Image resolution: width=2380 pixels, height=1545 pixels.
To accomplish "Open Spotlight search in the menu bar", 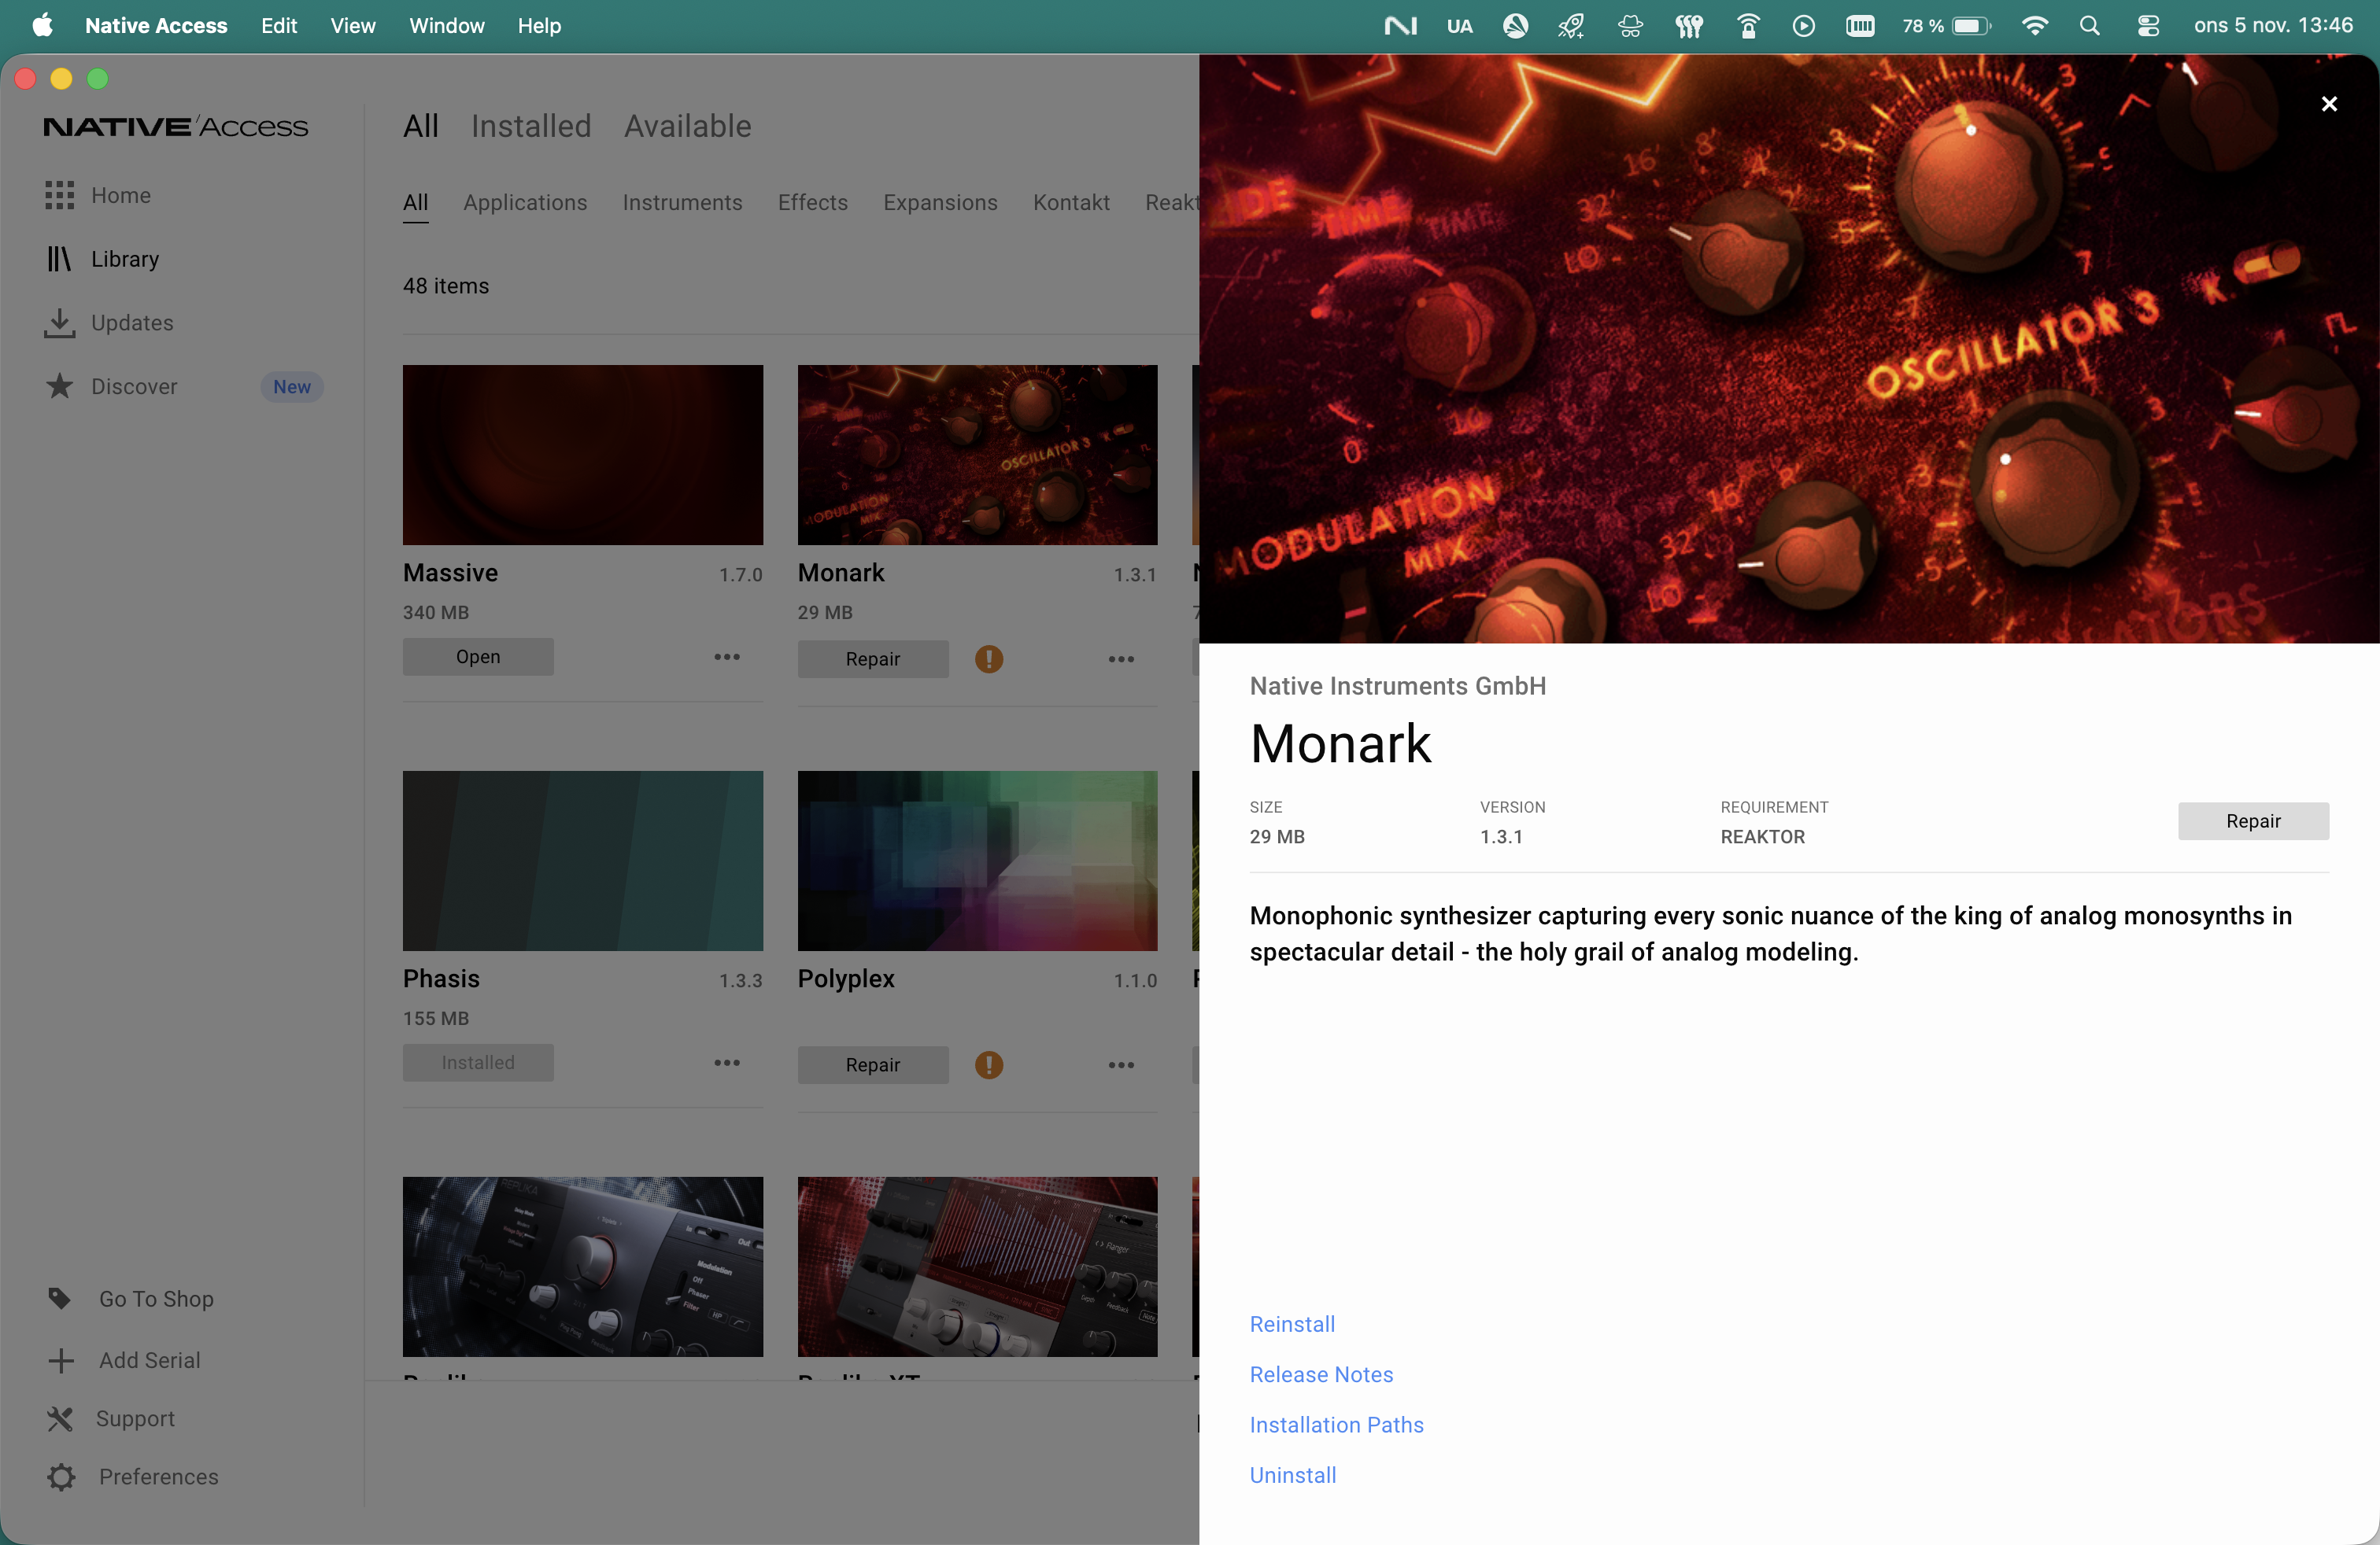I will [2089, 26].
